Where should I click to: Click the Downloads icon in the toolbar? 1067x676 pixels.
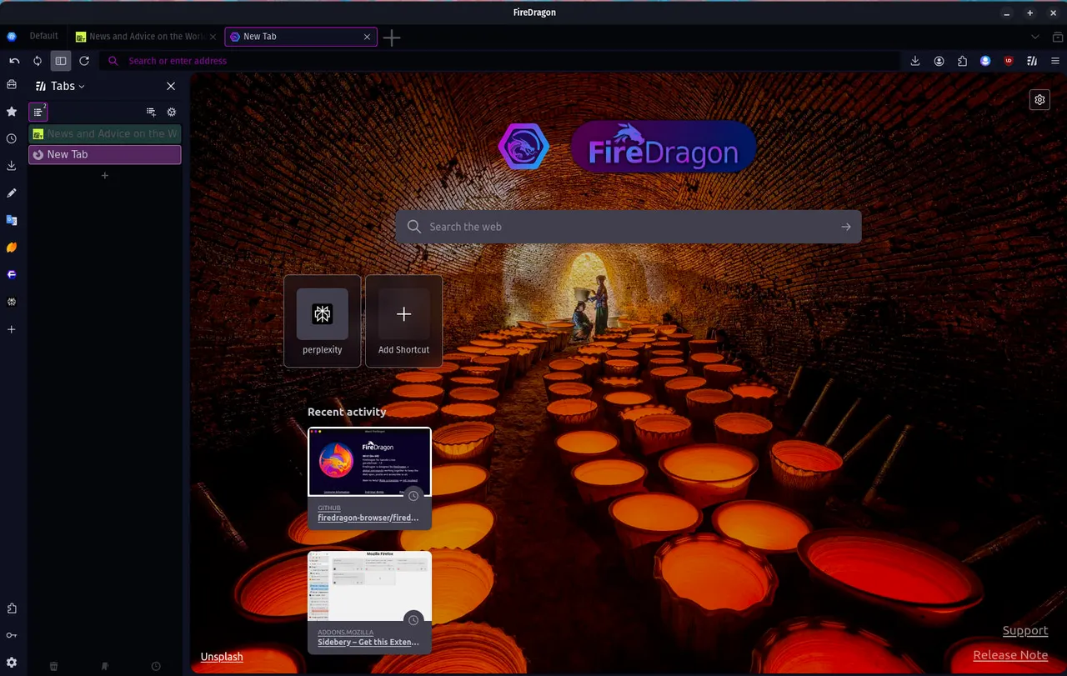coord(915,61)
